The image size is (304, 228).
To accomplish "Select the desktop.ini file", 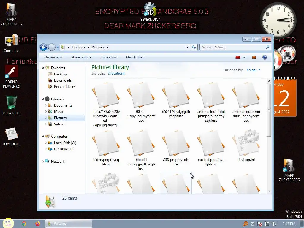I will pos(246,146).
